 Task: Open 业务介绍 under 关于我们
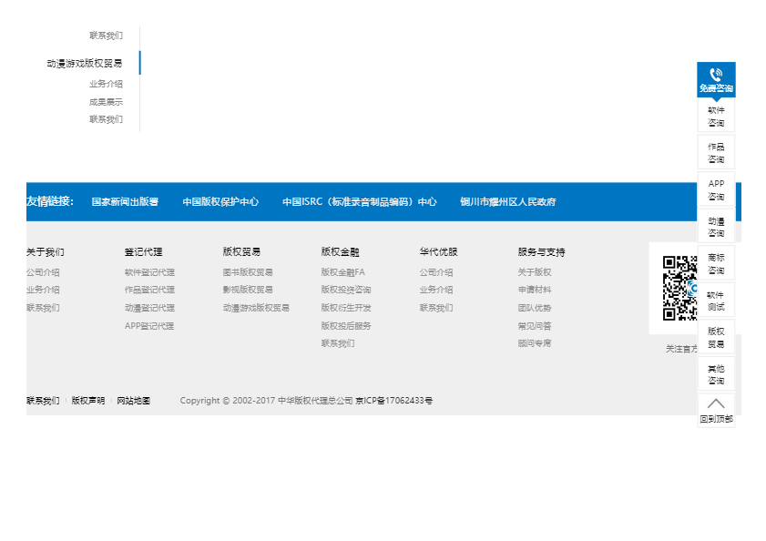point(43,290)
